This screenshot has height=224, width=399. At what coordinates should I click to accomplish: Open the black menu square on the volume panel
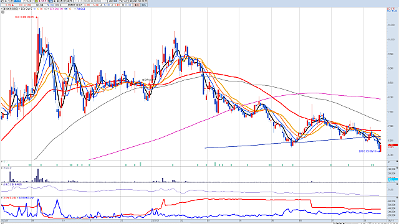397,168
